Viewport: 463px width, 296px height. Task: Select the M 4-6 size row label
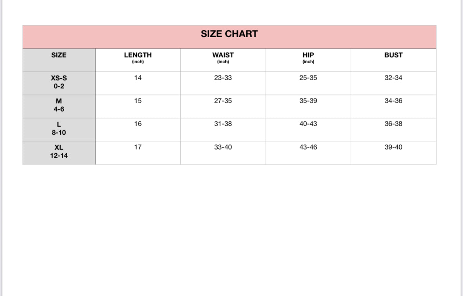pos(59,105)
